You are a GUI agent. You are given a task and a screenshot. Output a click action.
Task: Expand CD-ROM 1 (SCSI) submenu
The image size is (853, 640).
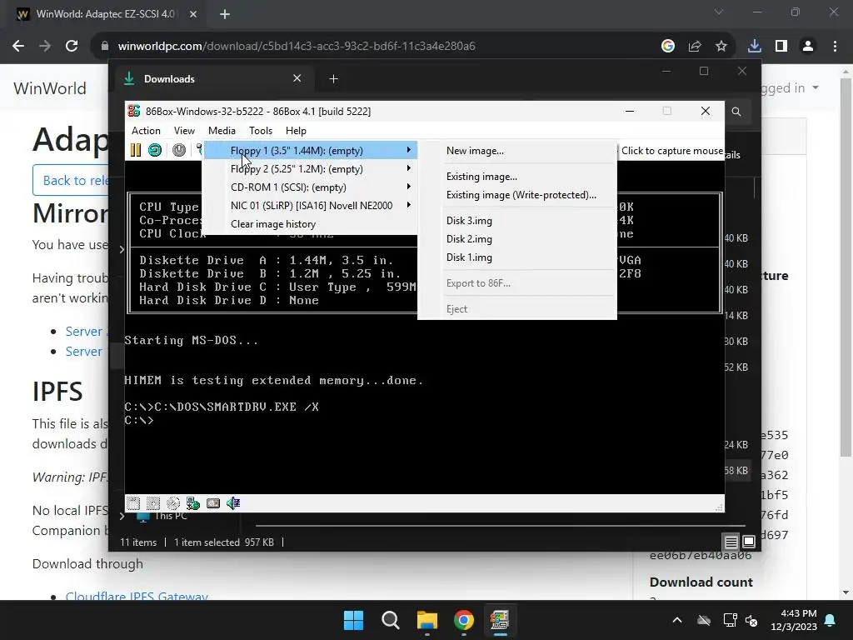tap(311, 187)
